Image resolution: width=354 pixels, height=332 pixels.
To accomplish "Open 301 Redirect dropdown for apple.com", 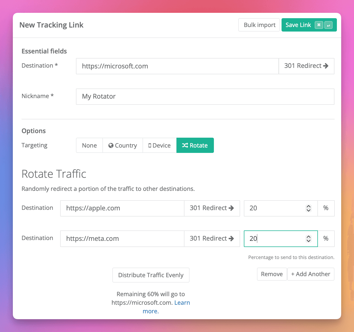I will tap(212, 208).
